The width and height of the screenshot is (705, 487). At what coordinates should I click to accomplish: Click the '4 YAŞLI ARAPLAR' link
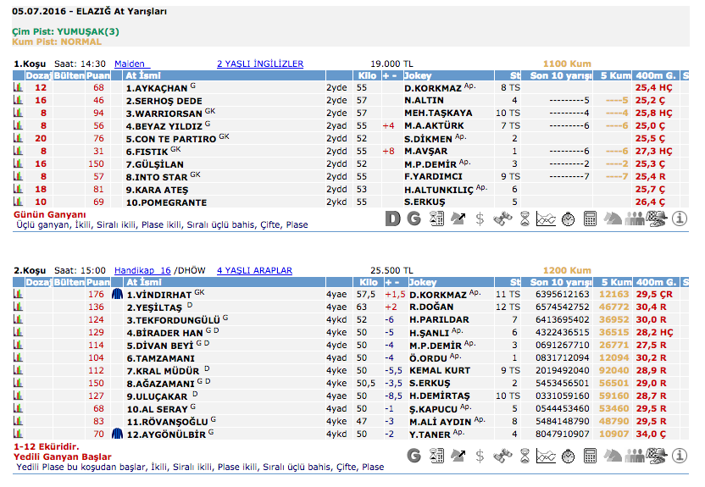click(254, 271)
